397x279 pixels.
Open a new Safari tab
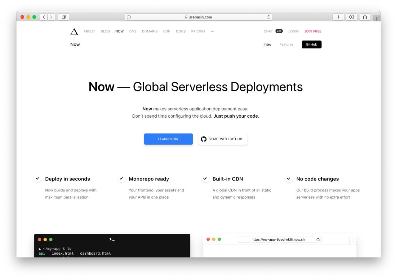tap(376, 18)
